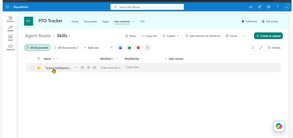The width and height of the screenshot is (293, 138).
Task: Go to Discover in left rail
Action: pos(11,19)
